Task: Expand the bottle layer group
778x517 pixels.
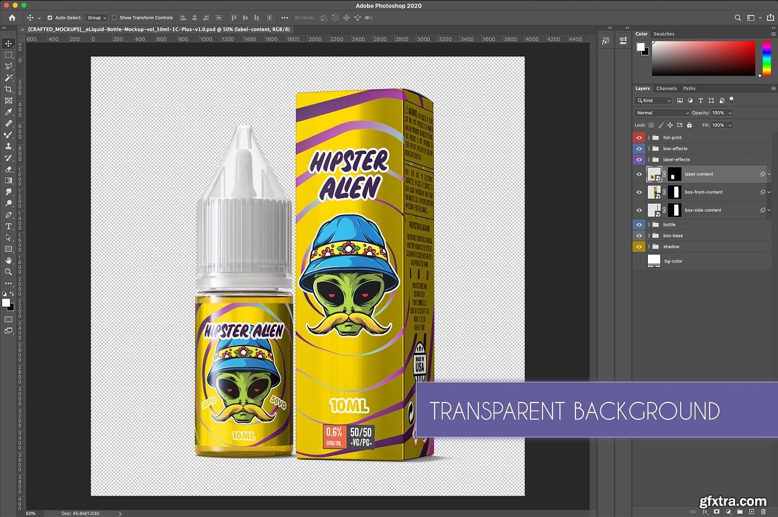Action: (649, 225)
